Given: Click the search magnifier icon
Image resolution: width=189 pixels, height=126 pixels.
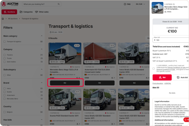Looking at the screenshot, I should 58,4.
